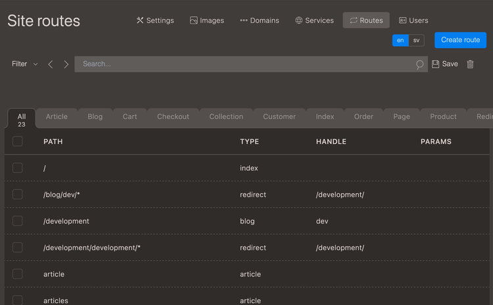The height and width of the screenshot is (305, 493).
Task: Check the /blog/dev/* route row
Action: (x=18, y=195)
